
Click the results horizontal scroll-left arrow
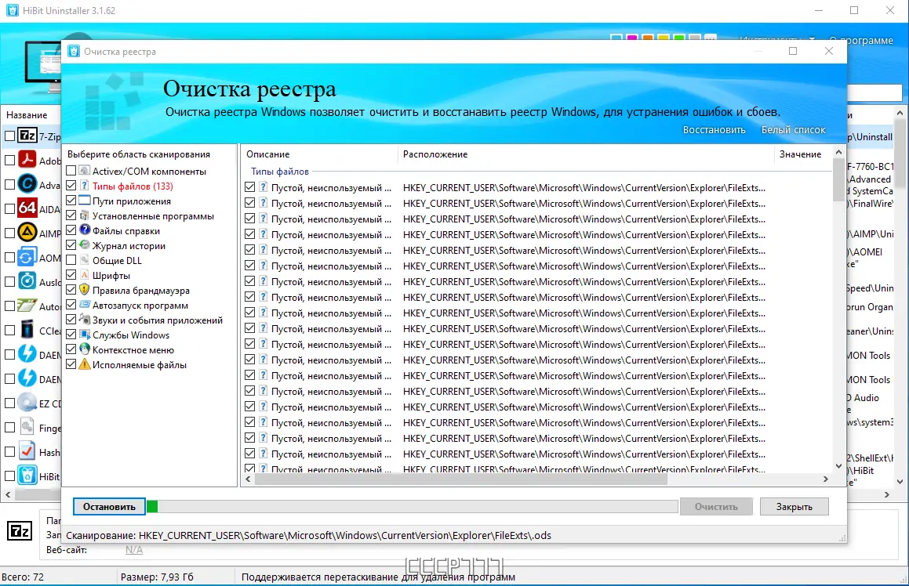point(248,479)
